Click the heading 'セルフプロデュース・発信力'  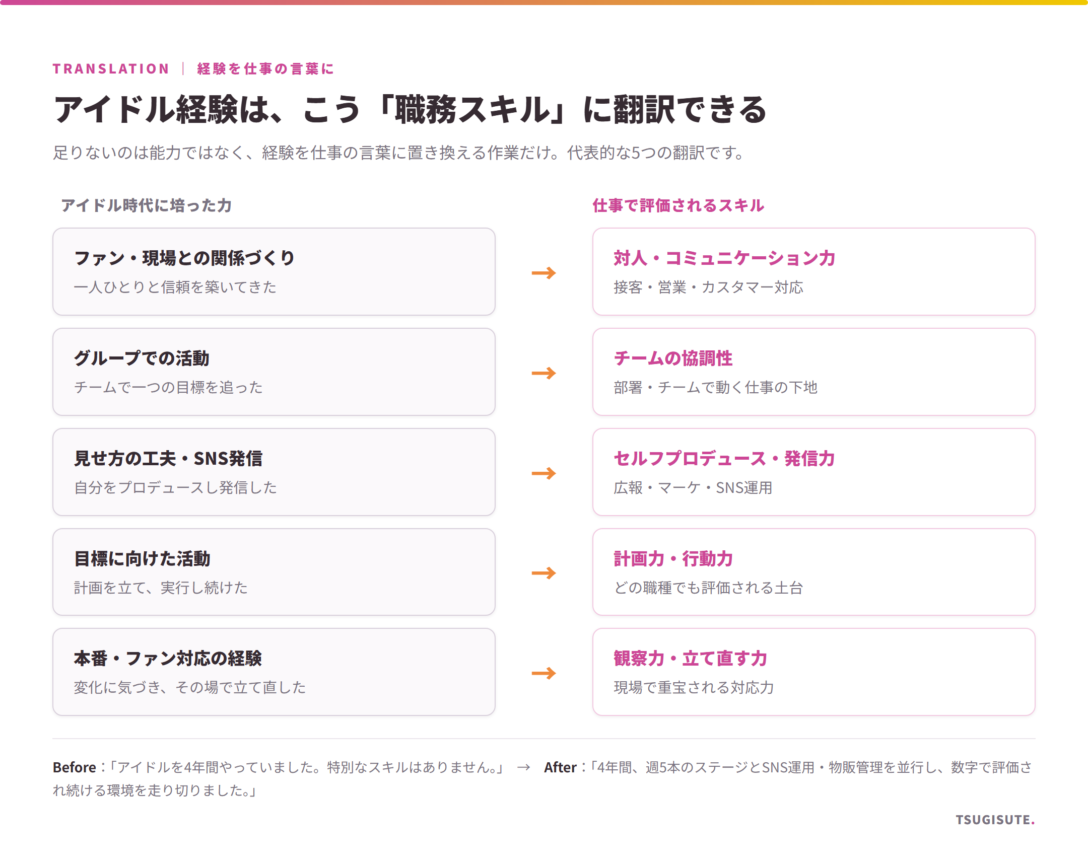[724, 459]
